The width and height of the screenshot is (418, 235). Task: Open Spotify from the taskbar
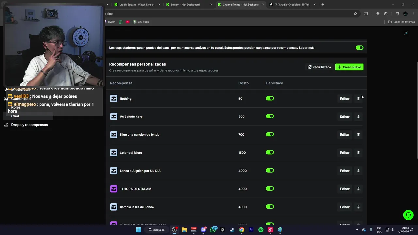click(261, 230)
